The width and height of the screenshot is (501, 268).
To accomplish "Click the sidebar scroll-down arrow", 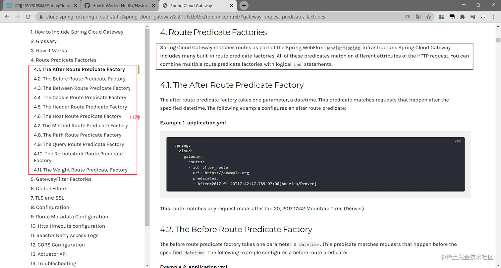I will pyautogui.click(x=147, y=265).
